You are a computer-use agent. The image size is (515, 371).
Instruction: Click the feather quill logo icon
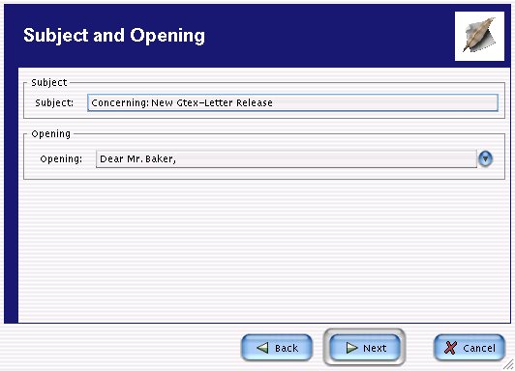(x=479, y=36)
